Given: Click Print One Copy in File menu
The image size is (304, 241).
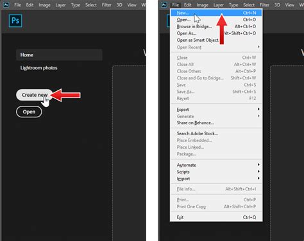Looking at the screenshot, I should pos(216,207).
